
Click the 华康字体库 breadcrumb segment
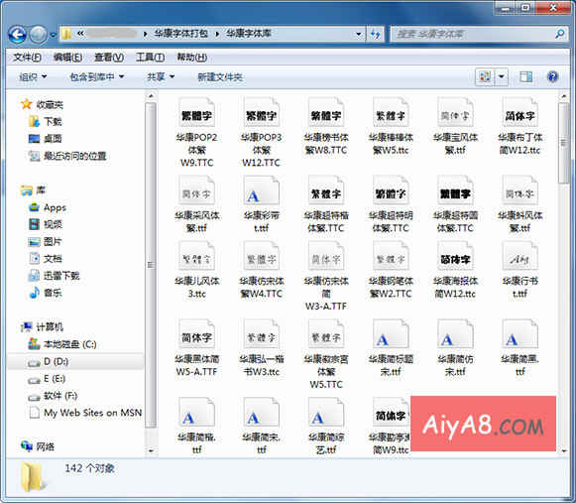249,34
